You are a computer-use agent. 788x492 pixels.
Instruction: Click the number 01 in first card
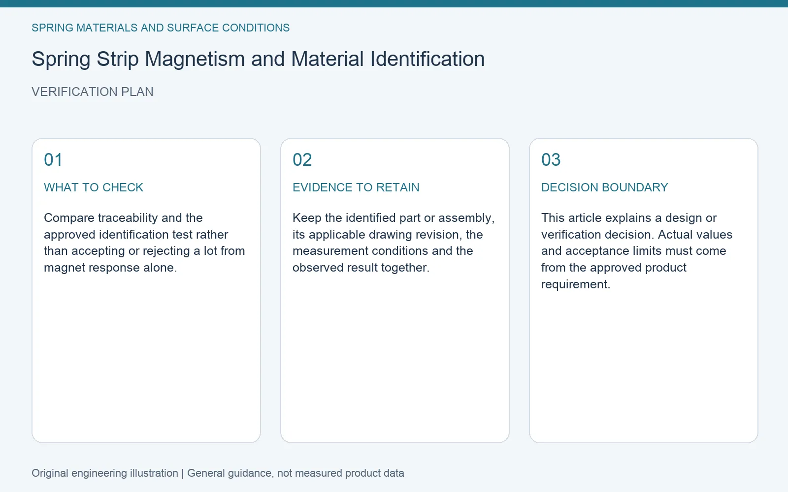53,160
